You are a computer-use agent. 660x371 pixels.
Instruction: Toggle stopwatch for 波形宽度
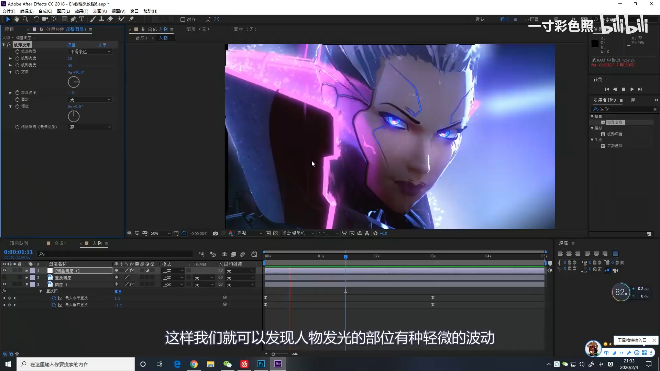17,65
